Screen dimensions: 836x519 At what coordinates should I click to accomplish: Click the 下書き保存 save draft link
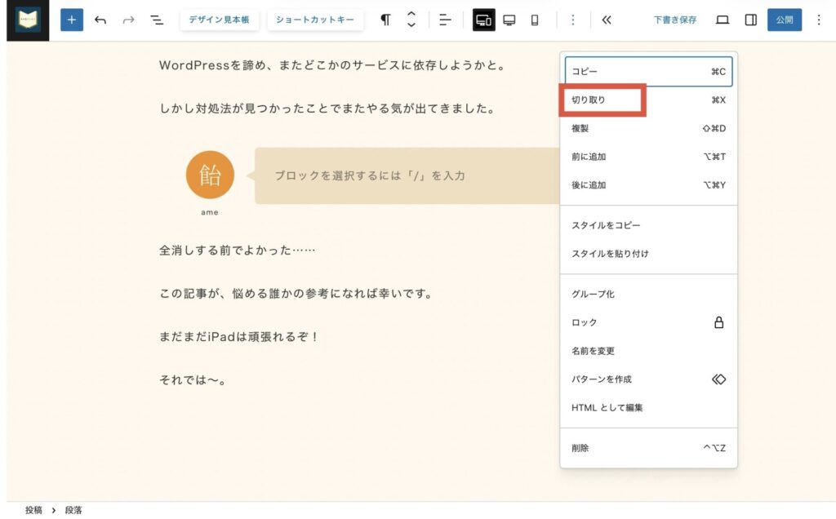pos(675,20)
